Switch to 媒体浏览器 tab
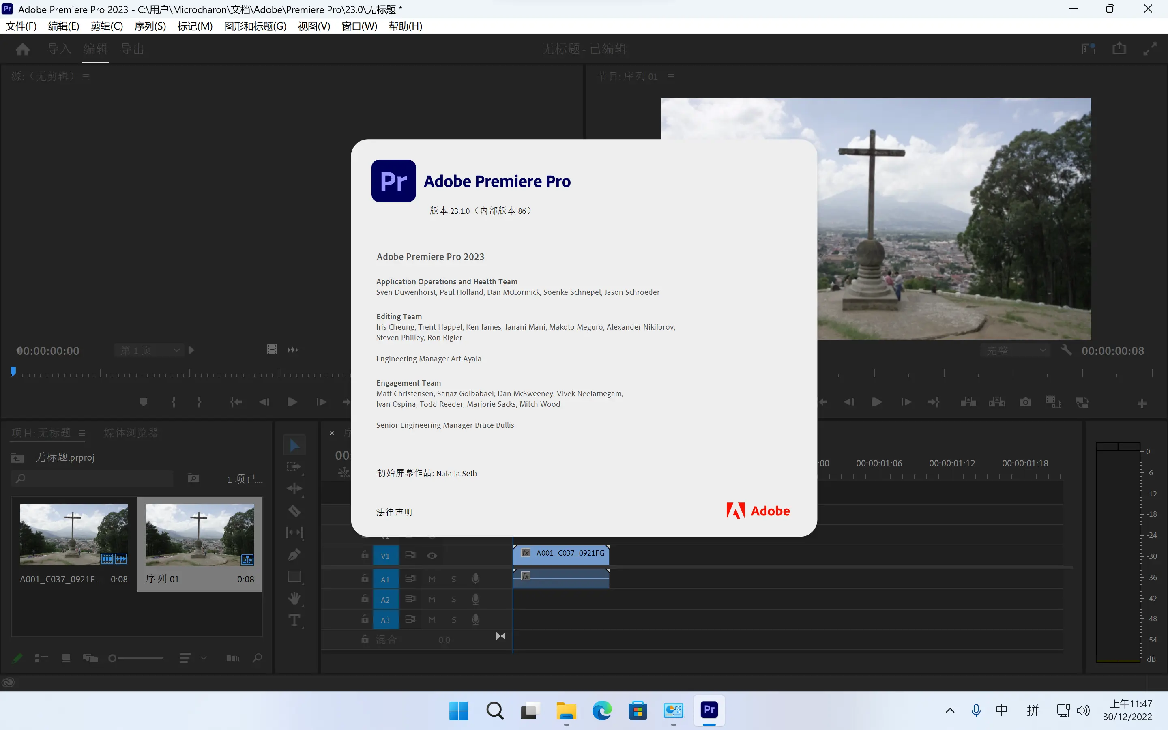1168x730 pixels. [131, 433]
